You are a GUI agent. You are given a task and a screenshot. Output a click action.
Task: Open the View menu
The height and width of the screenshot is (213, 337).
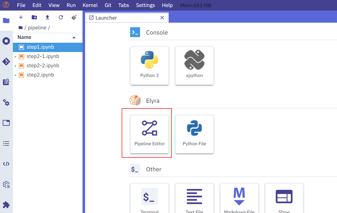coord(54,5)
